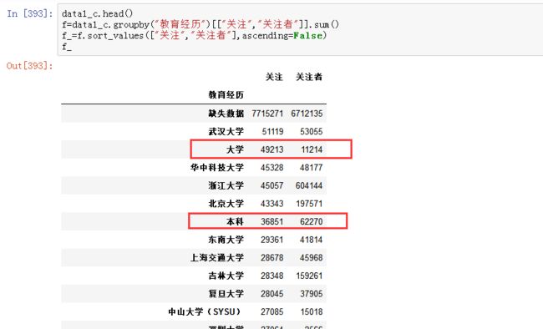The width and height of the screenshot is (543, 329).
Task: Click value 604144 in 浙江大学 row
Action: pyautogui.click(x=309, y=185)
